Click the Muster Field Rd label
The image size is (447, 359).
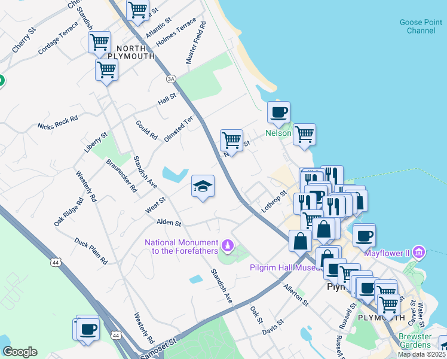pos(195,43)
